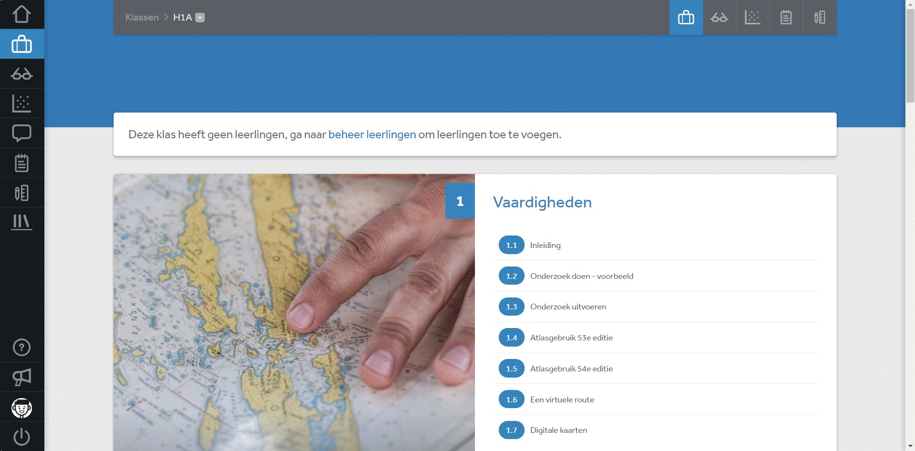Open the scatter chart icon in sidebar

click(22, 103)
